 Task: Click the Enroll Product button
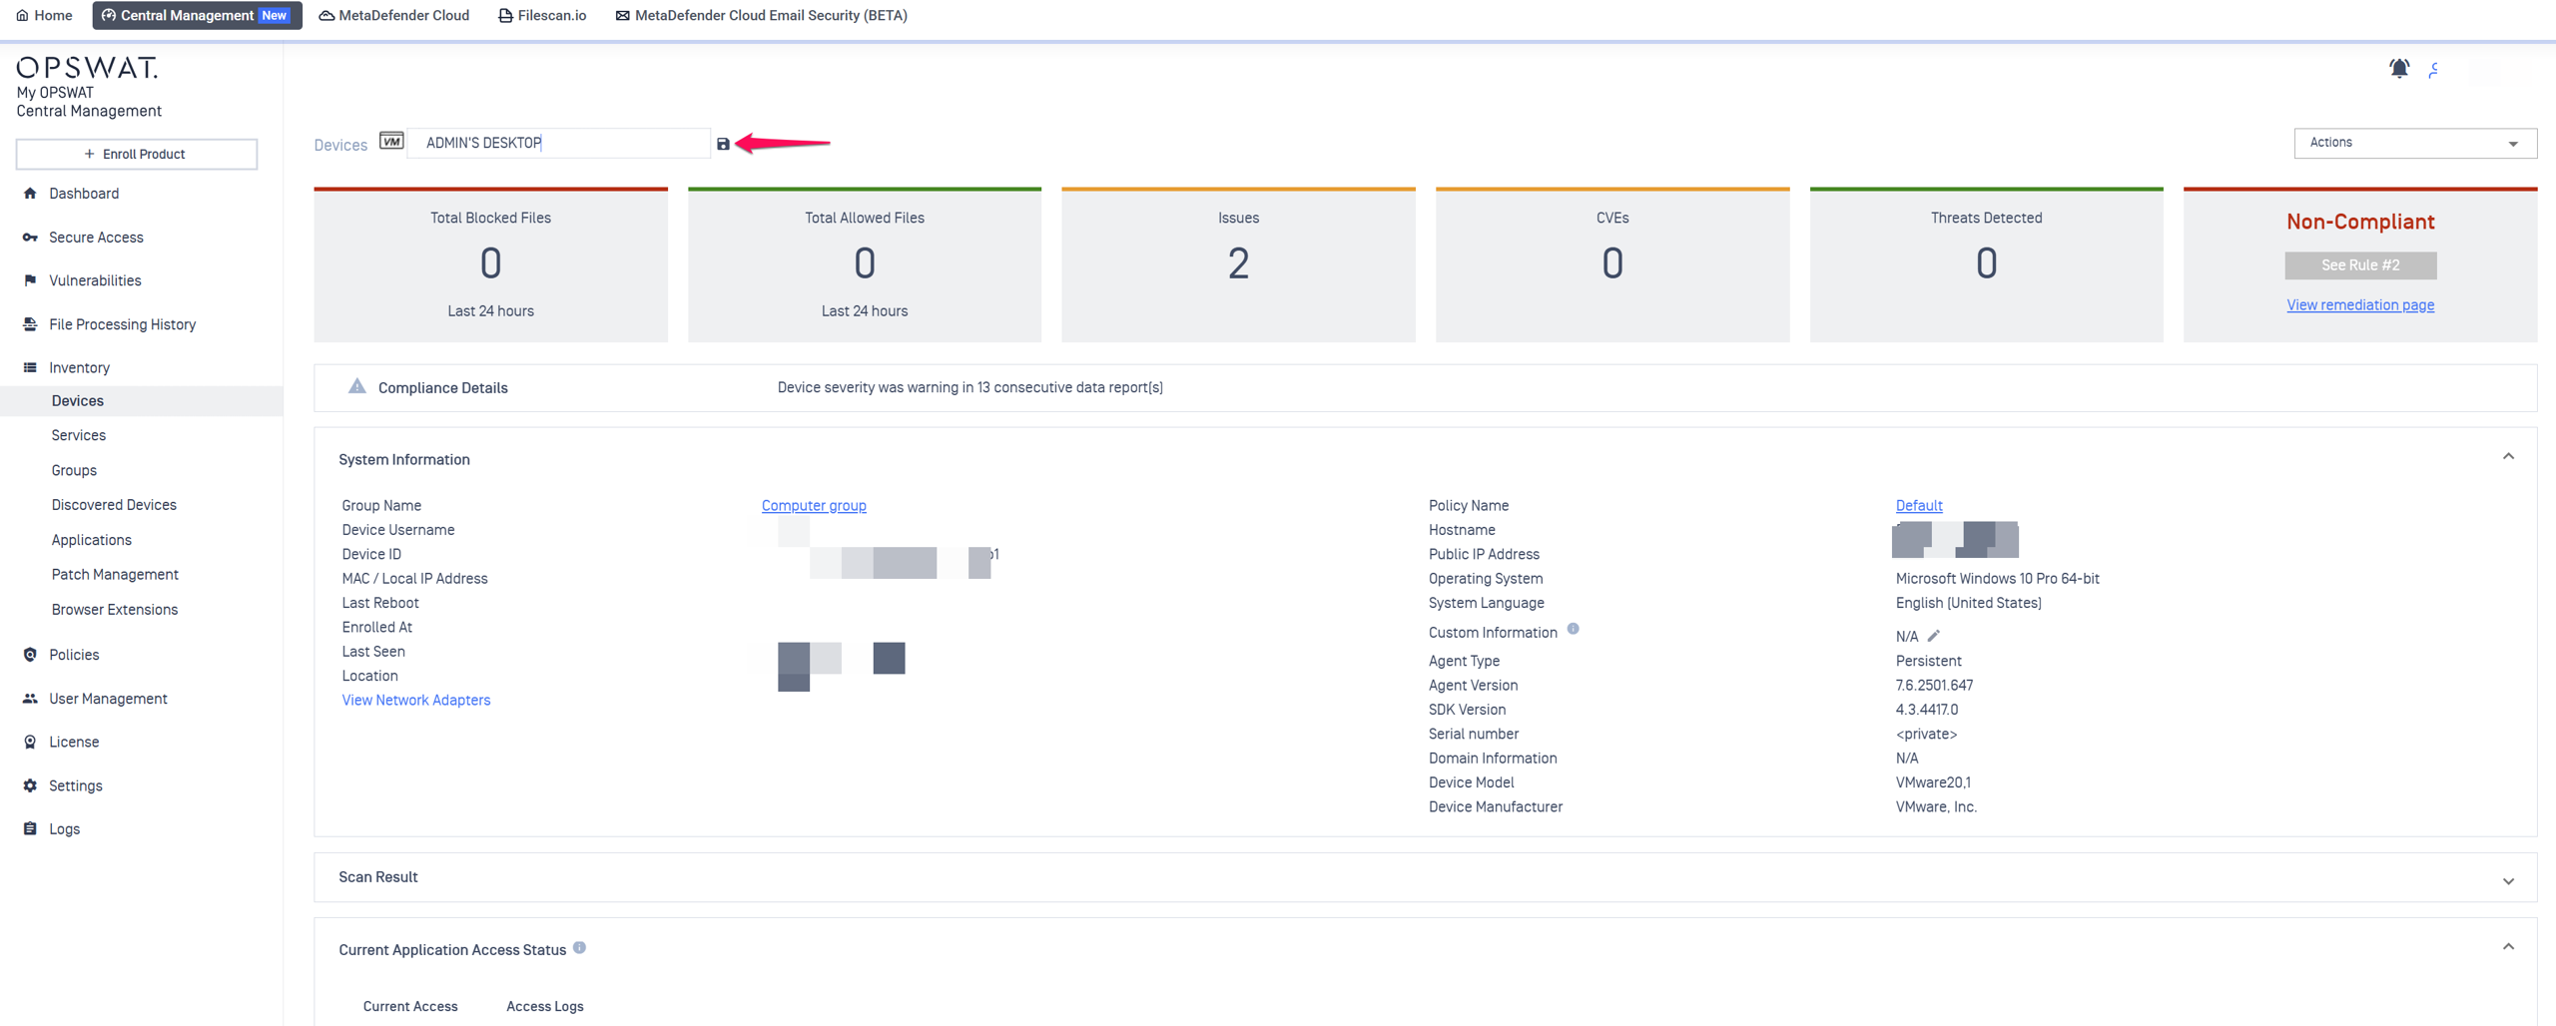click(137, 154)
